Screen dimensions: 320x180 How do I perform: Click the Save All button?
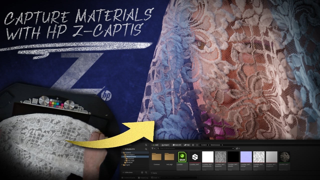(177, 145)
